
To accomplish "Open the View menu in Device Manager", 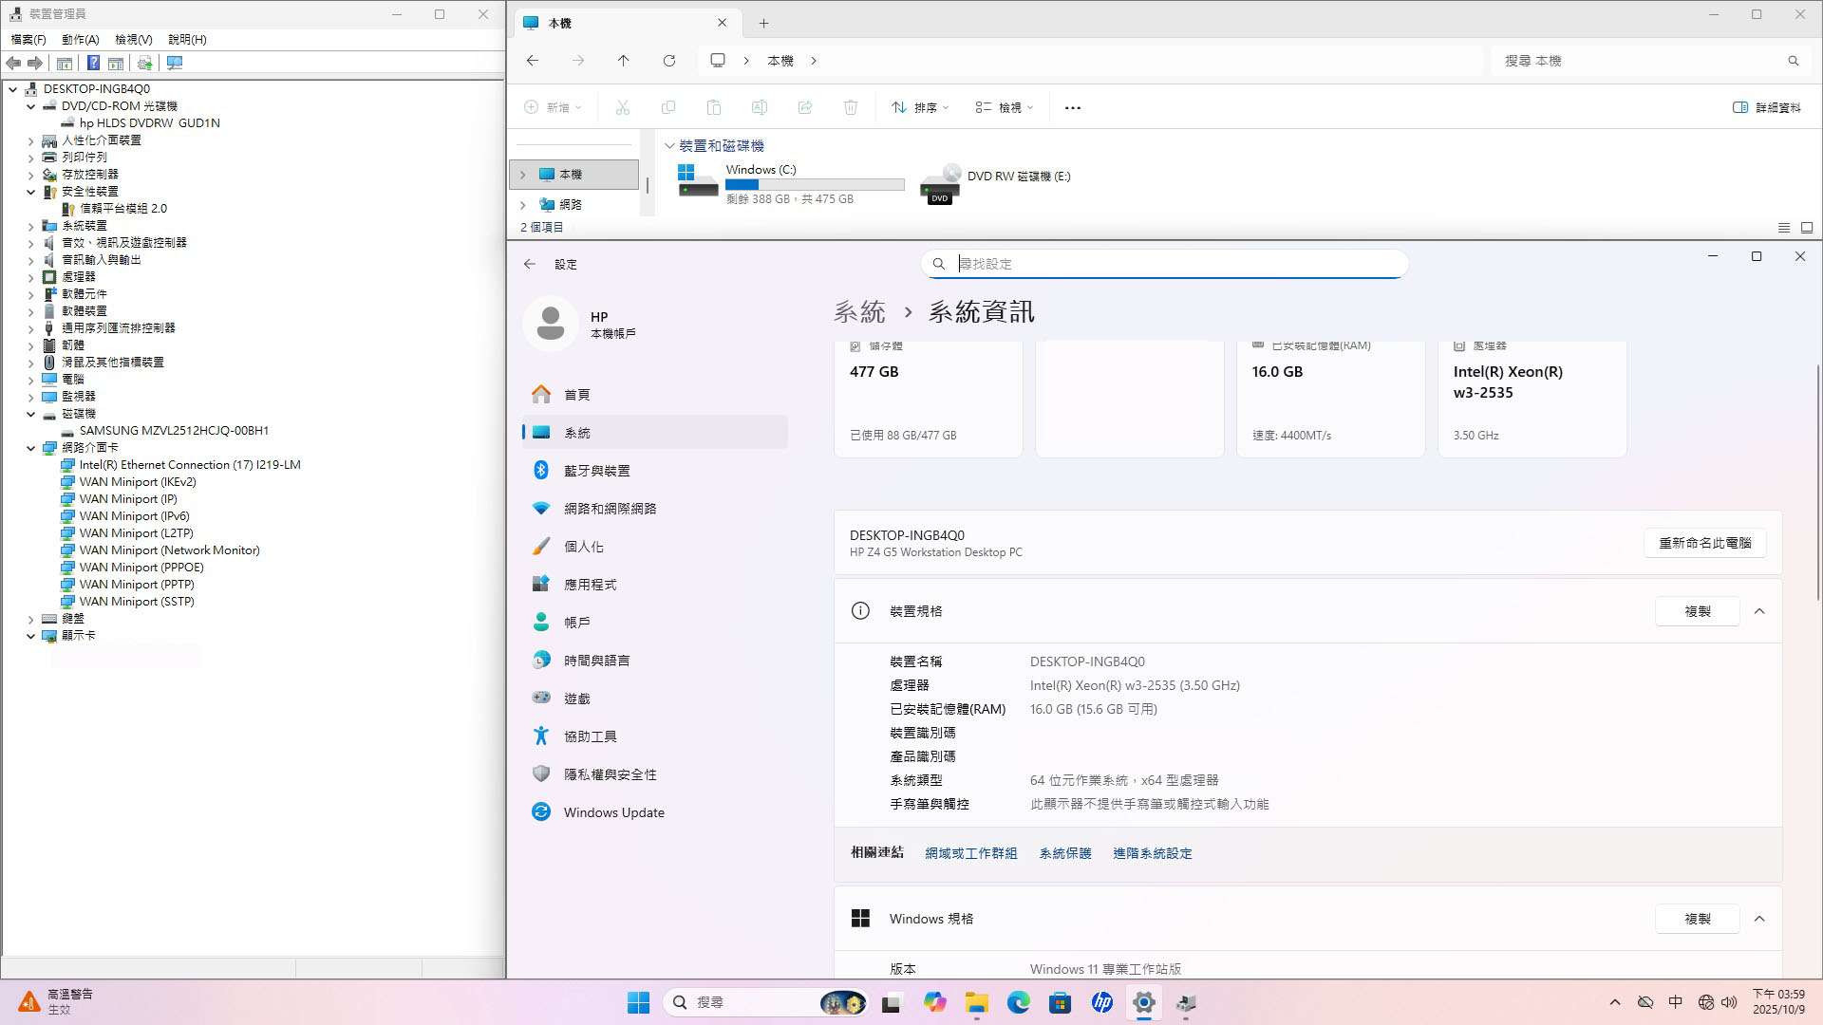I will (133, 39).
